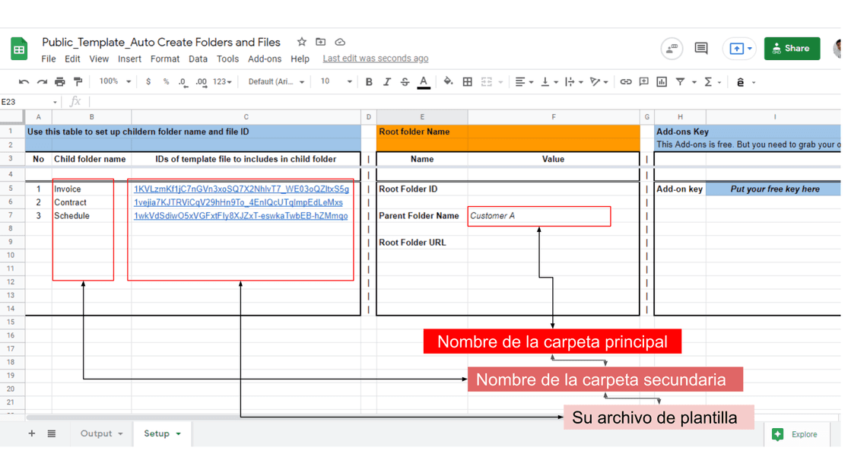Open the Add-ons menu
The image size is (867, 473).
[265, 59]
